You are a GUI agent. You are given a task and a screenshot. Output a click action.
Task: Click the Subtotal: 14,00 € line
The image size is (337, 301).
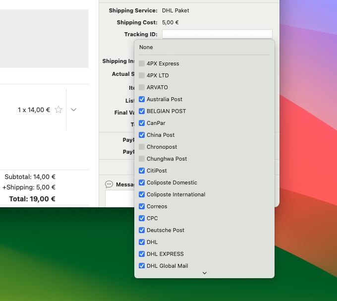(30, 177)
